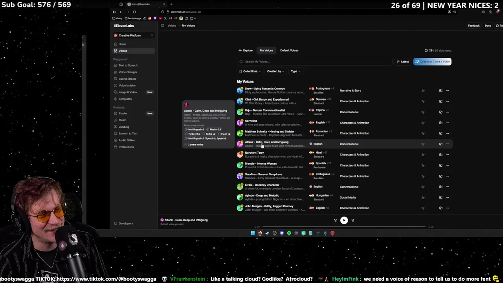Seek within the voice preview progress bar
This screenshot has width=503, height=283.
[344, 227]
